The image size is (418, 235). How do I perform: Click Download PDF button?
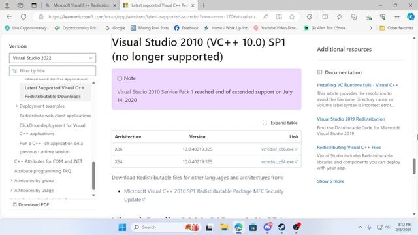click(31, 204)
